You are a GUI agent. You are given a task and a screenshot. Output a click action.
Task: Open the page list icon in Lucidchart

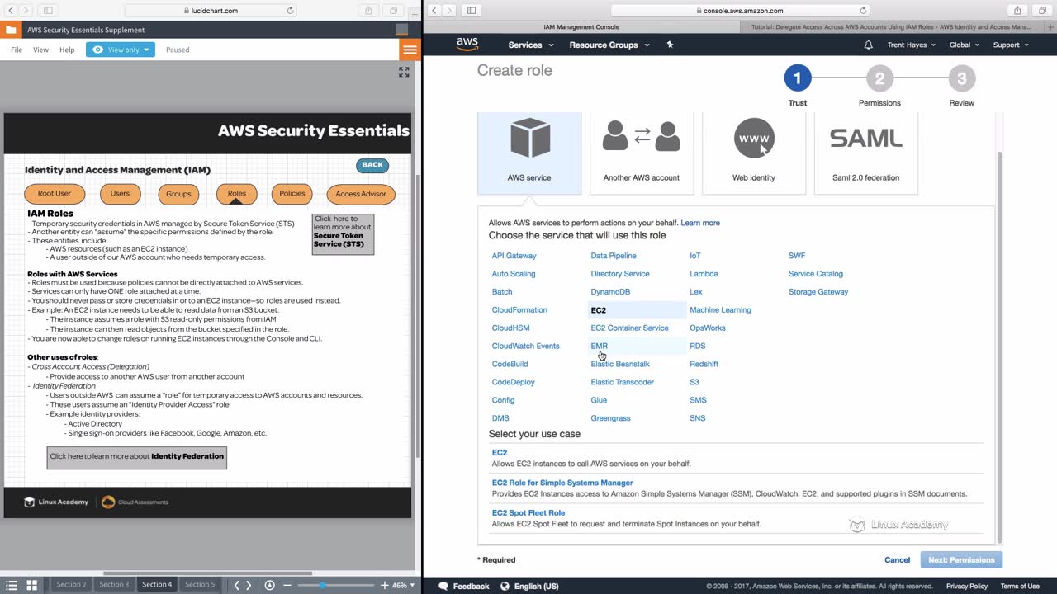12,585
